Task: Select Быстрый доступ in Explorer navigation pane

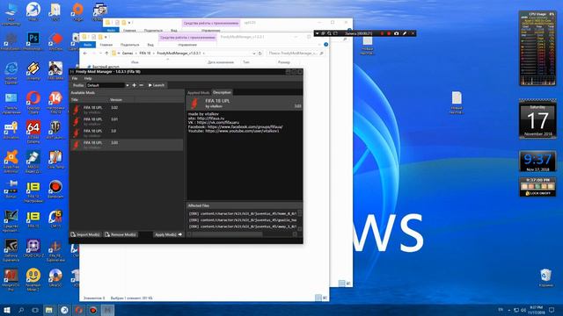Action: point(106,67)
